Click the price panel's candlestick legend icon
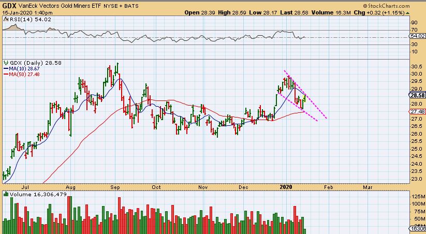 click(x=6, y=63)
